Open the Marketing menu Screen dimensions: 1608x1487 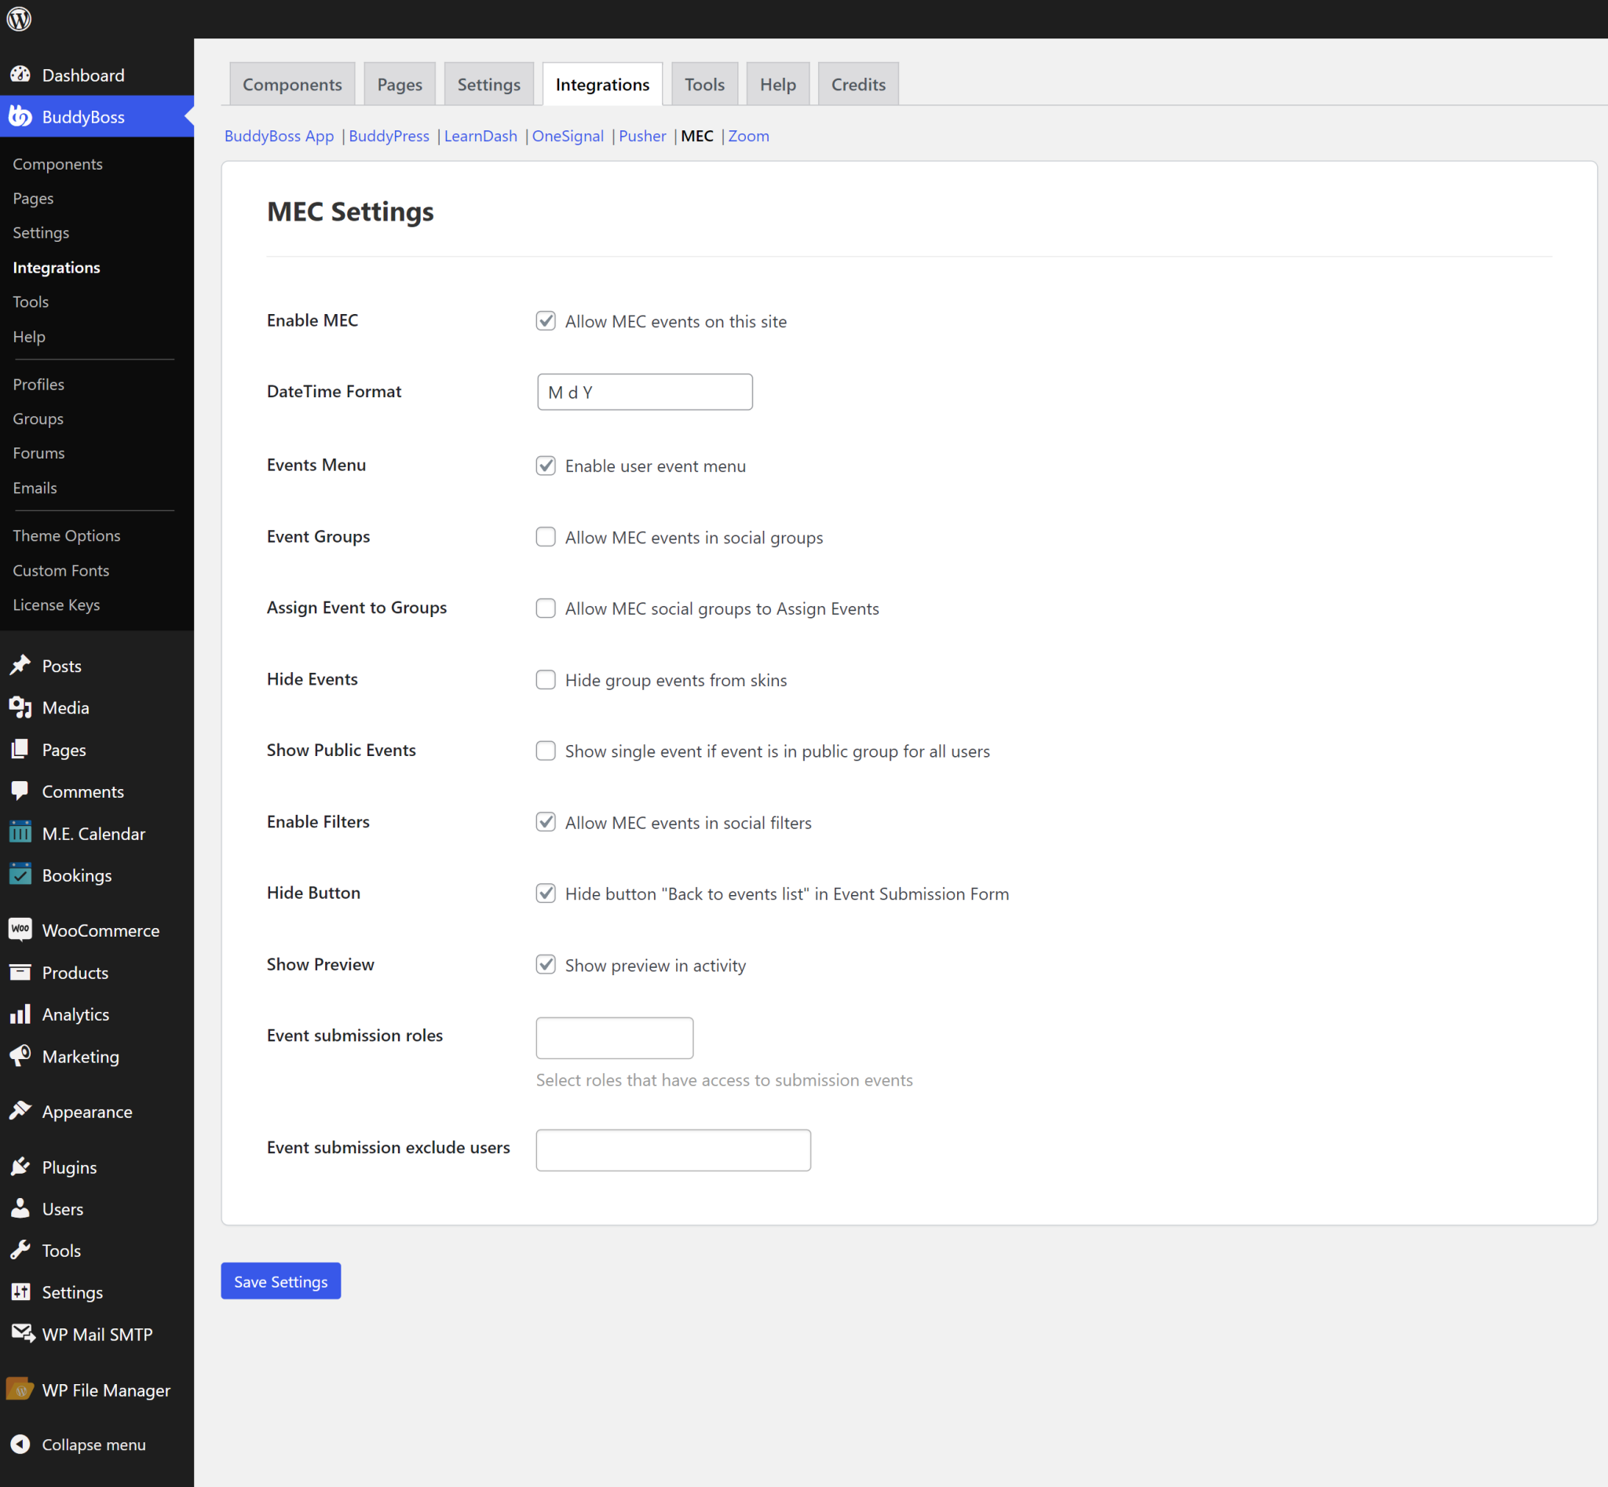(x=81, y=1057)
